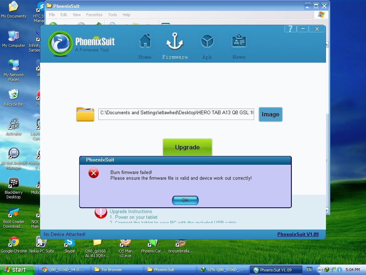Open My Documents desktop icon

(14, 10)
